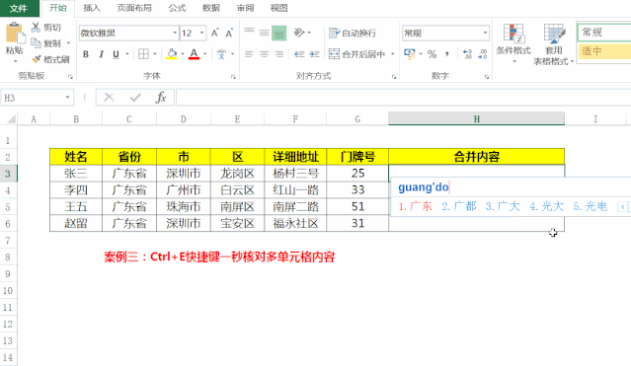Viewport: 631px width, 366px height.
Task: Click into the formula bar
Action: coord(403,98)
